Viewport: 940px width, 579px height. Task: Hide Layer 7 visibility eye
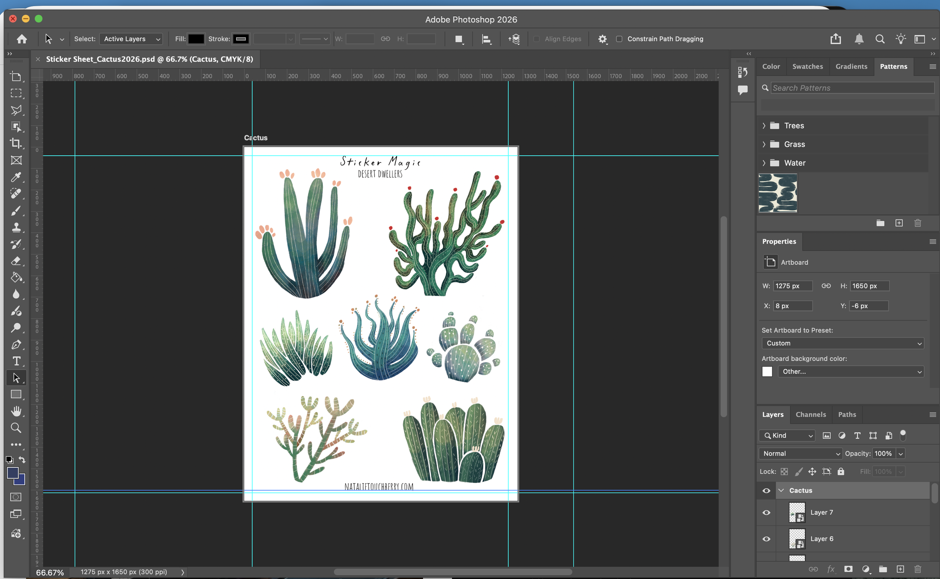click(x=766, y=512)
